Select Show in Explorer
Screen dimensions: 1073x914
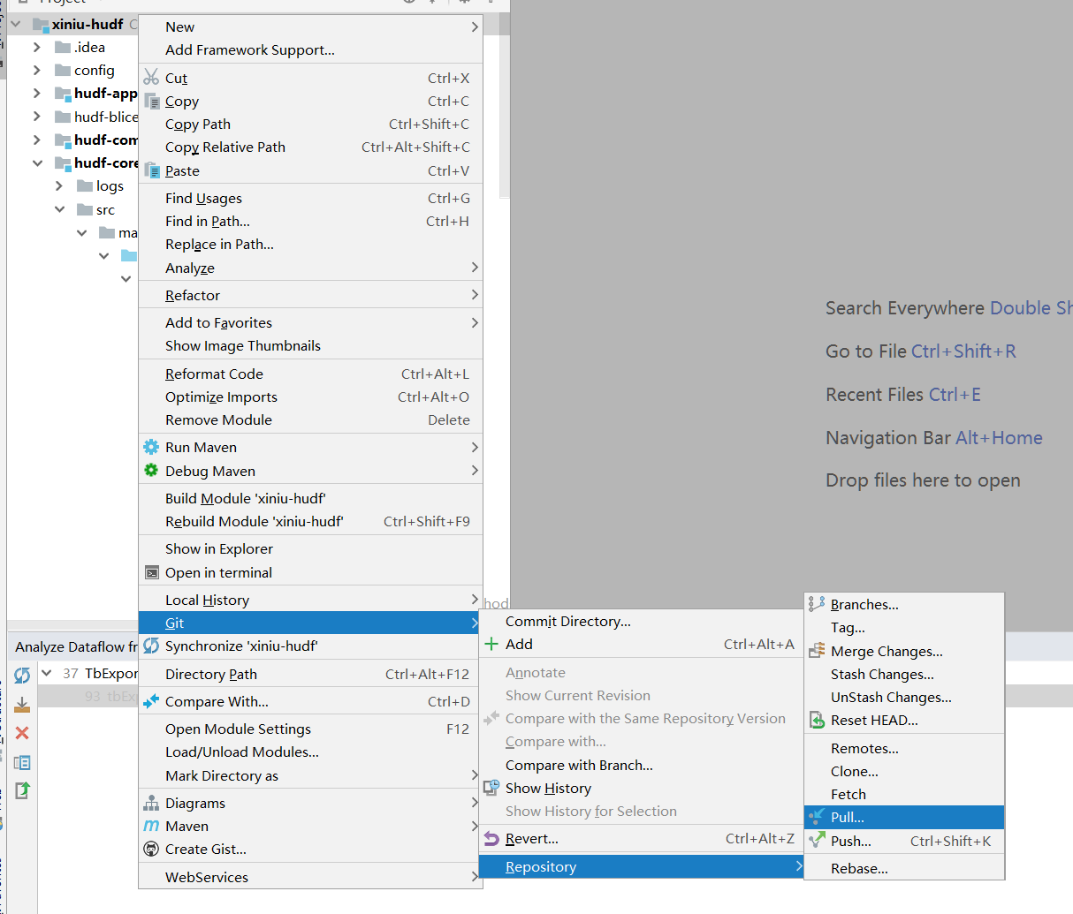tap(218, 549)
